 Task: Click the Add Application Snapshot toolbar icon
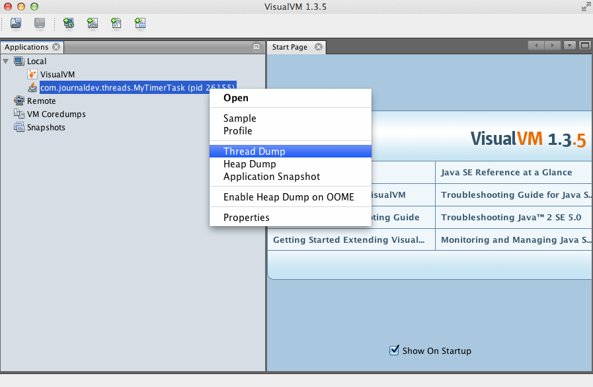click(139, 23)
